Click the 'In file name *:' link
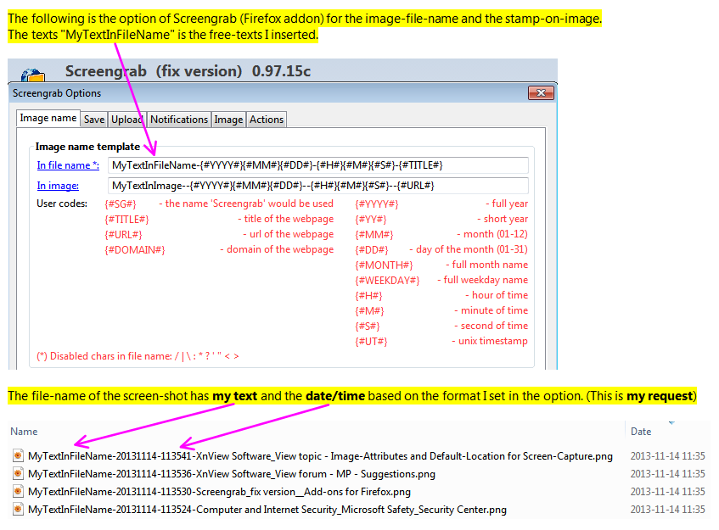 pyautogui.click(x=68, y=165)
